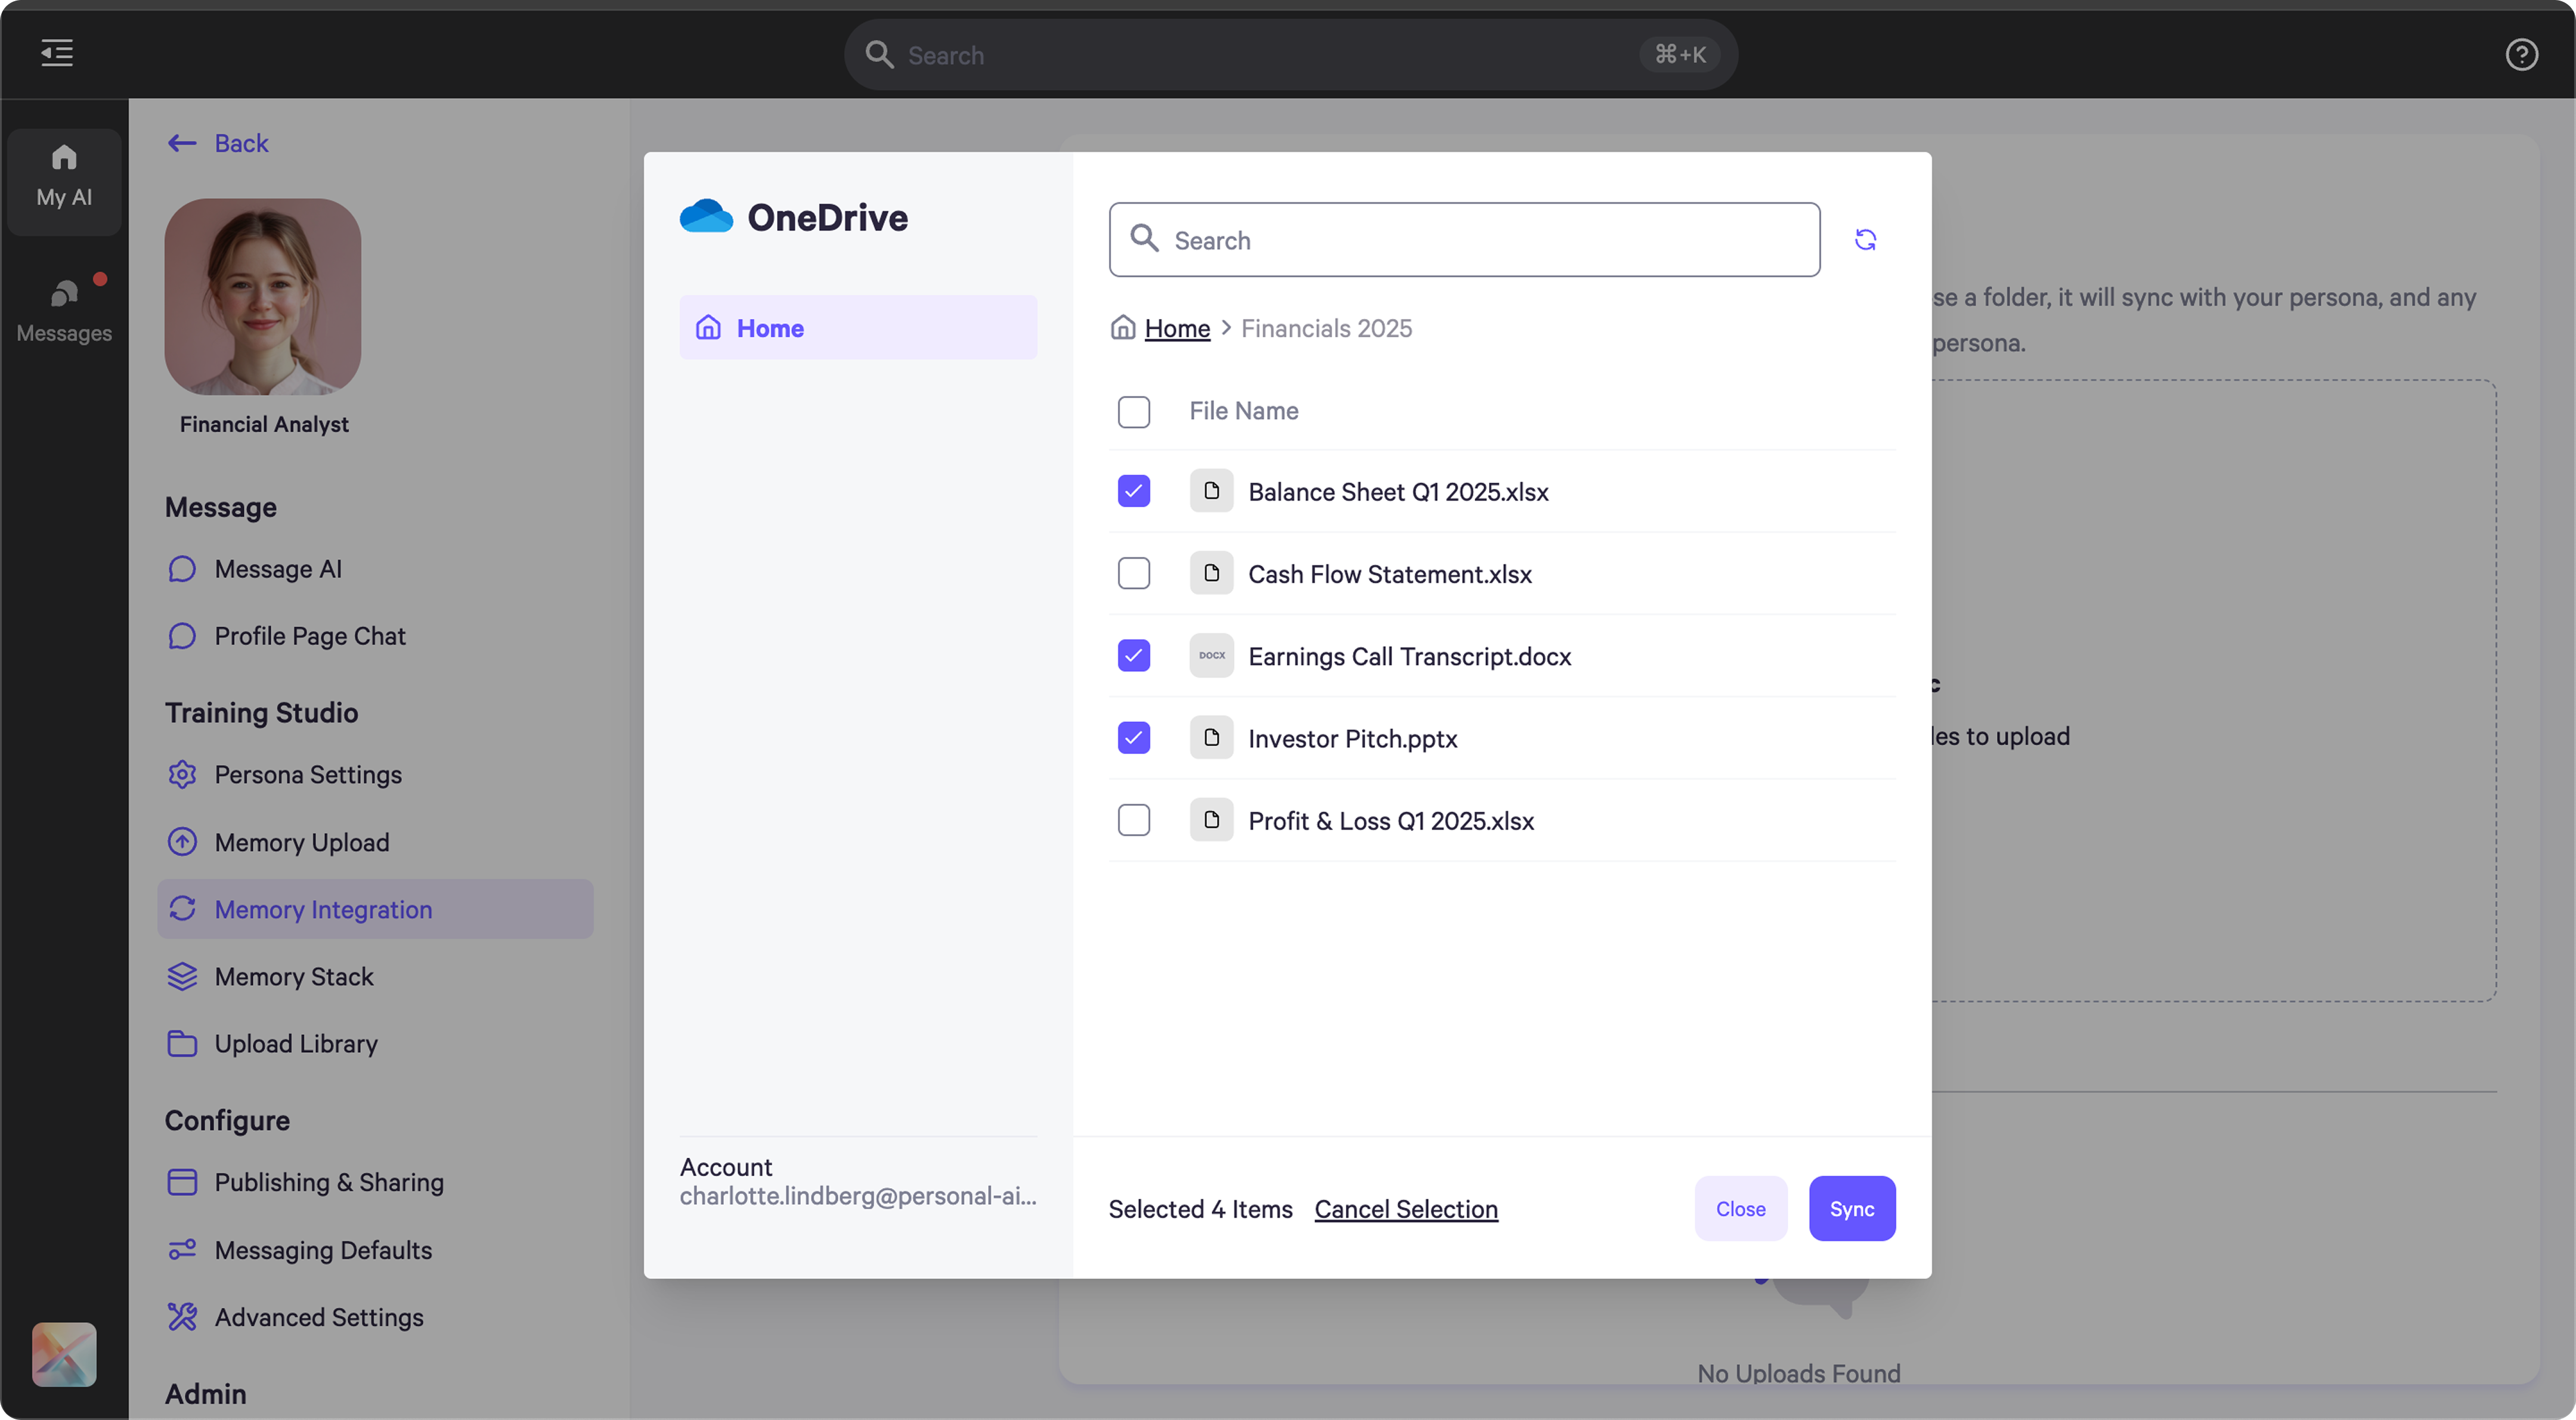Open the Help question mark icon
2576x1420 pixels.
(x=2522, y=54)
